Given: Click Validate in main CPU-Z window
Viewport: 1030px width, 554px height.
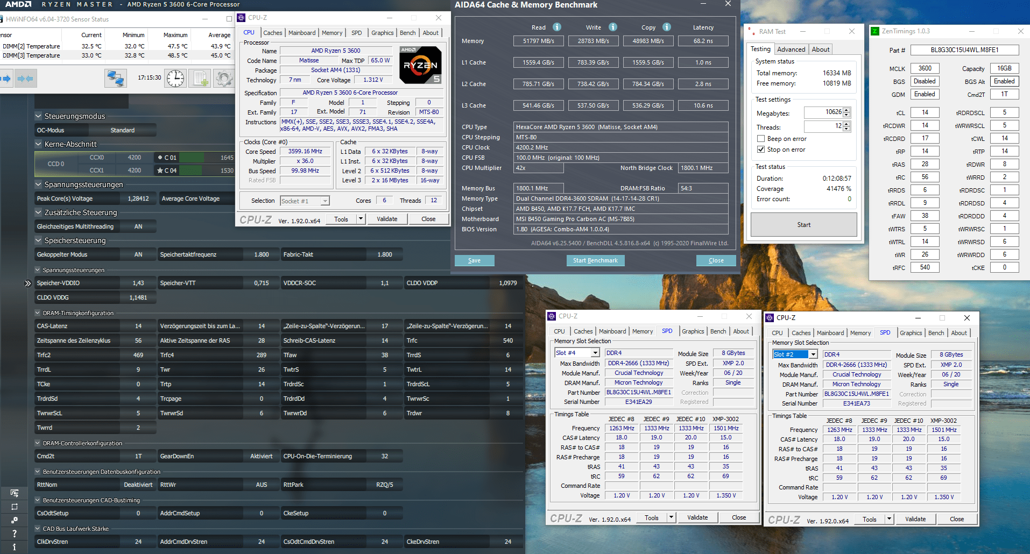Looking at the screenshot, I should (x=387, y=219).
